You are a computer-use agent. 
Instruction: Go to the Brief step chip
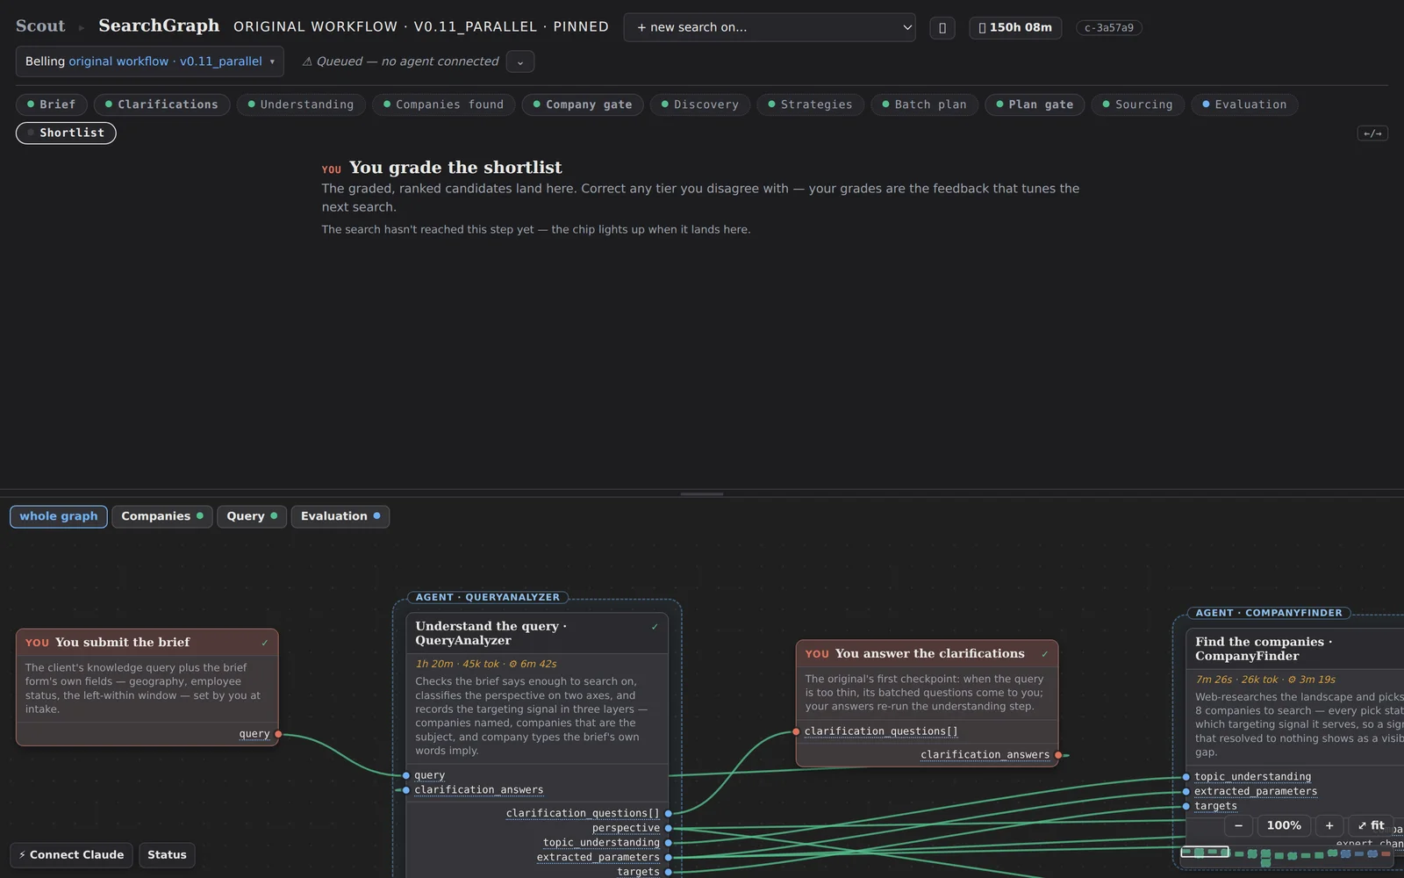[51, 104]
